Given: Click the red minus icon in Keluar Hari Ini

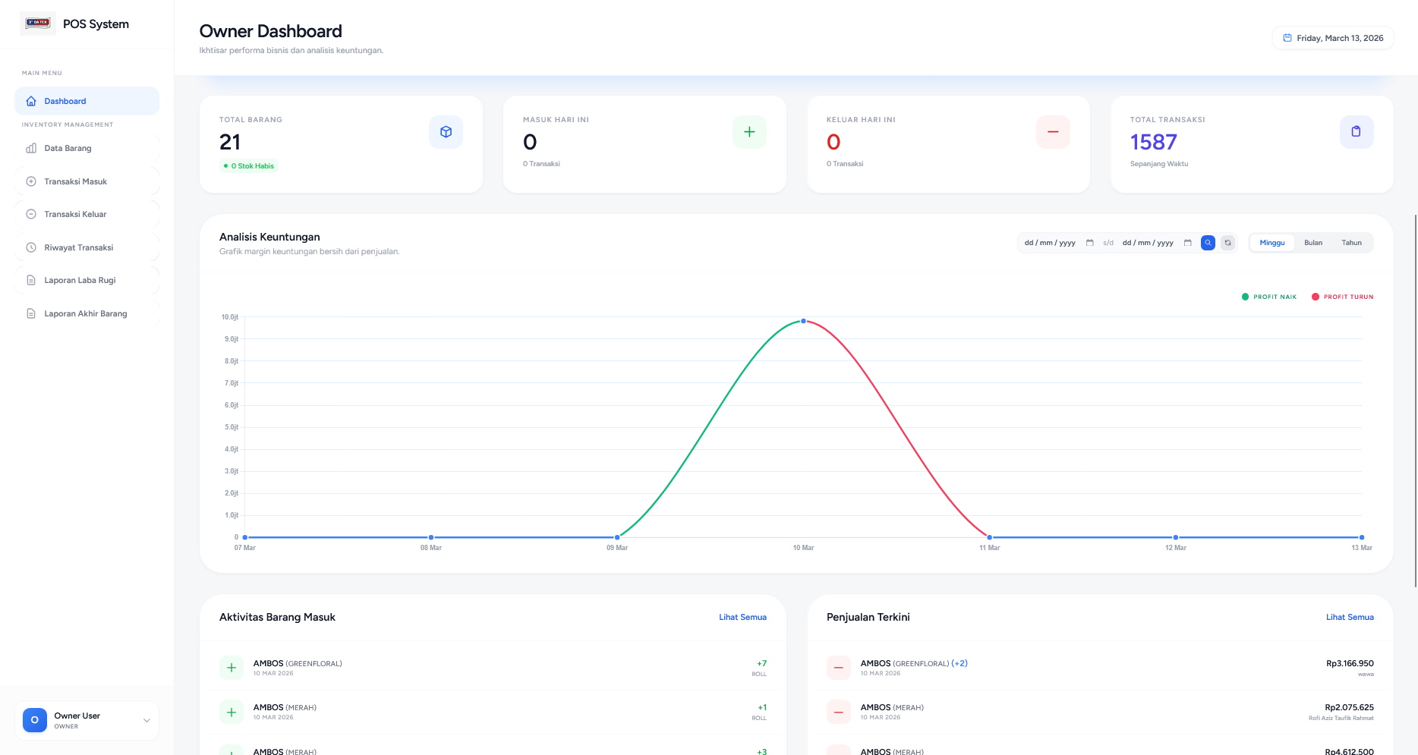Looking at the screenshot, I should coord(1053,132).
